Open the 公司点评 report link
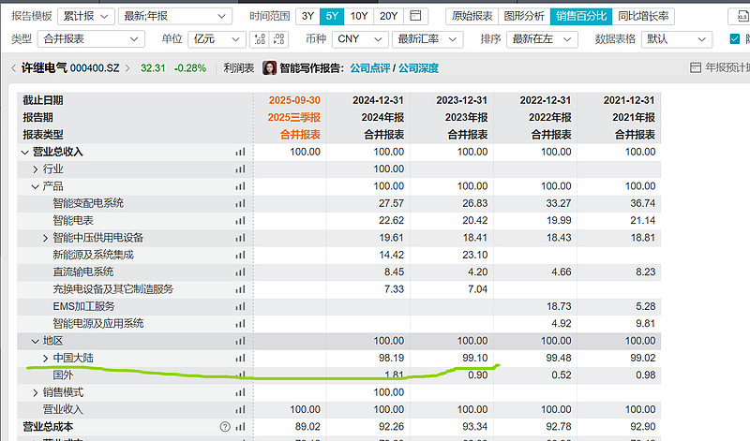Image resolution: width=750 pixels, height=441 pixels. pyautogui.click(x=369, y=68)
